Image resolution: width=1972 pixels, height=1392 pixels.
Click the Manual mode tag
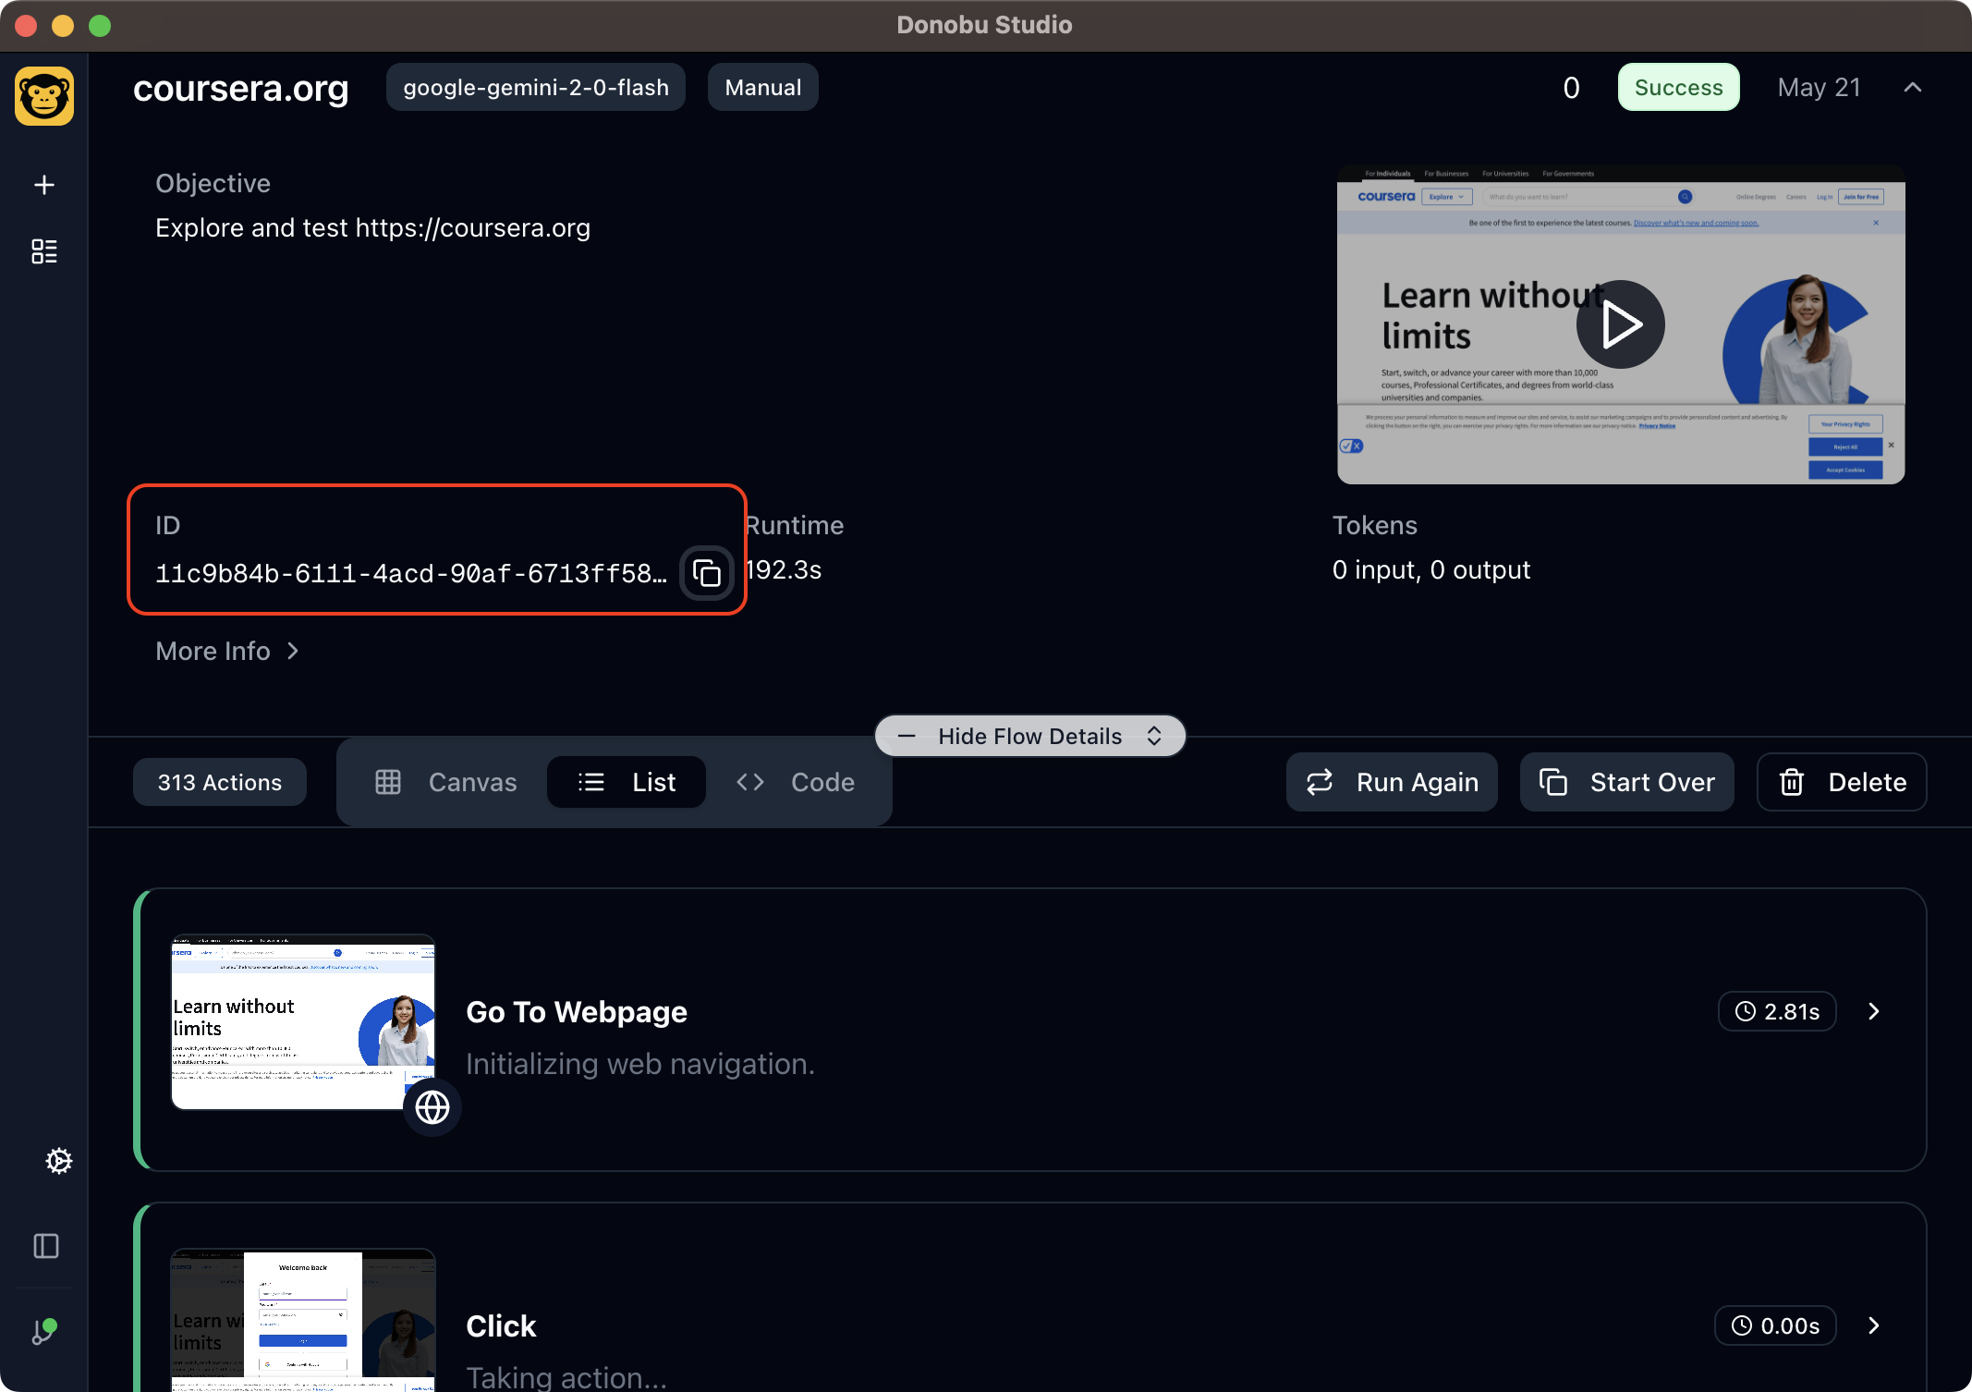763,87
